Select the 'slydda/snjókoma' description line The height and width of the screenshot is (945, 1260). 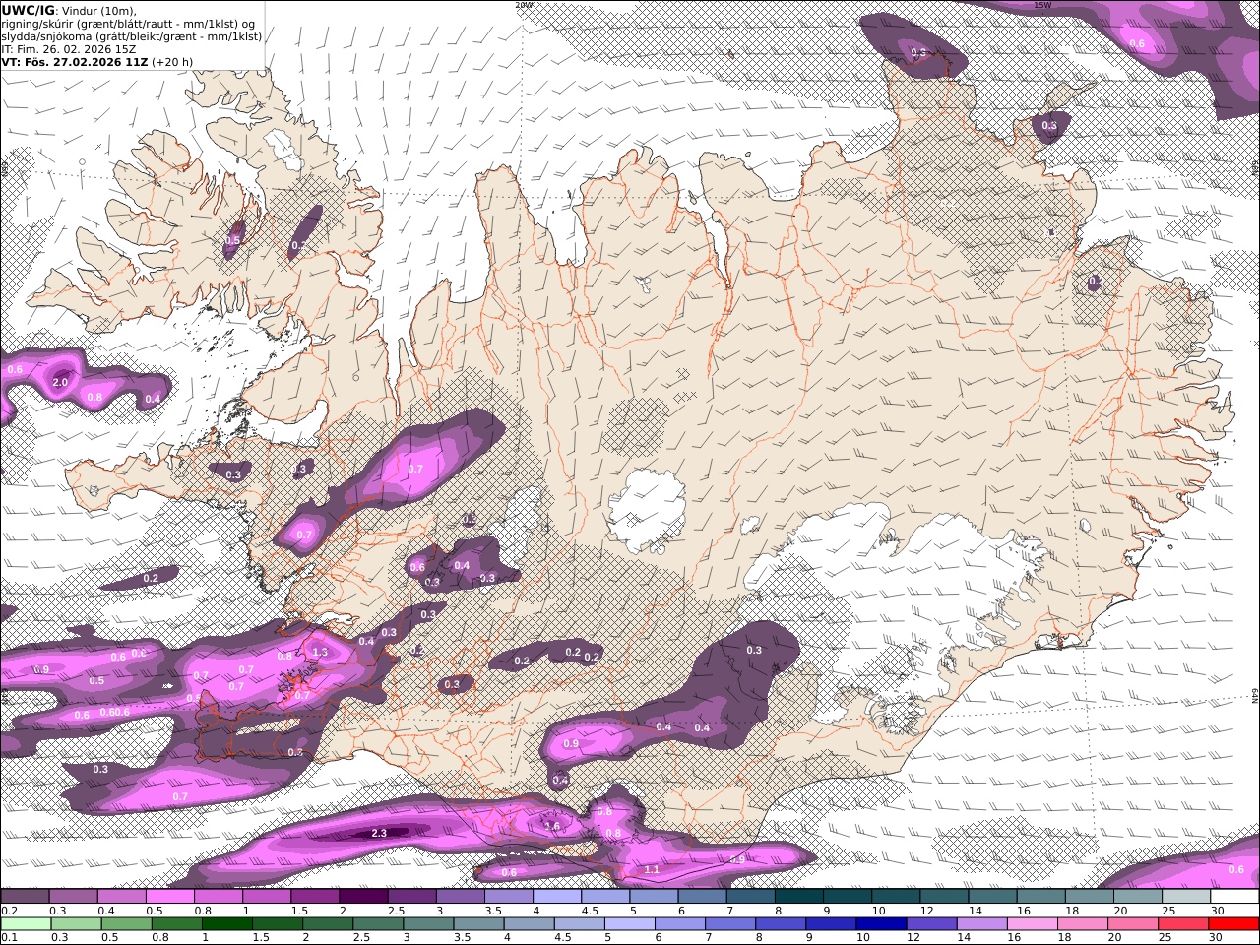[x=132, y=36]
